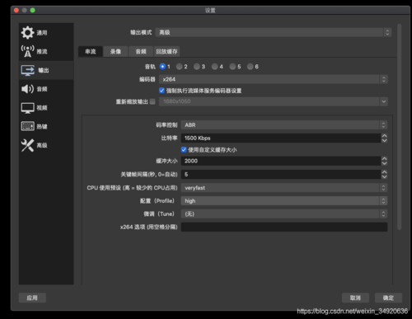Open Video settings monitor icon
Image resolution: width=412 pixels, height=319 pixels.
pyautogui.click(x=27, y=108)
